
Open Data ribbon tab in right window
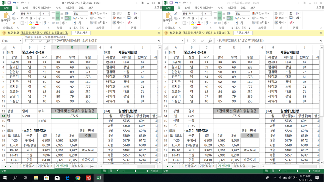coord(232,8)
